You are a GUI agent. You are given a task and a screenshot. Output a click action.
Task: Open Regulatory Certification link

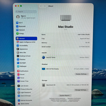[x=74, y=98]
